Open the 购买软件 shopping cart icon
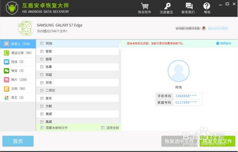 (x=144, y=6)
